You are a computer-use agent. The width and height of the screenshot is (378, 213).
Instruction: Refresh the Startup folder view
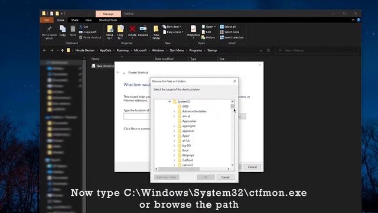click(268, 50)
